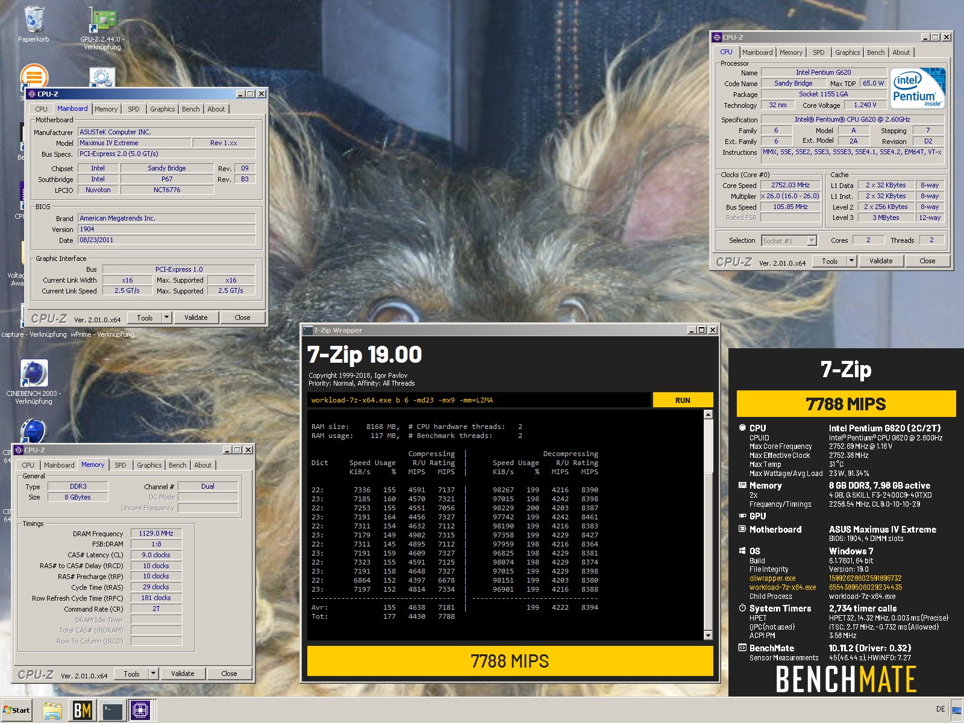Click Validate in CPU-Z Memory window

click(x=183, y=674)
